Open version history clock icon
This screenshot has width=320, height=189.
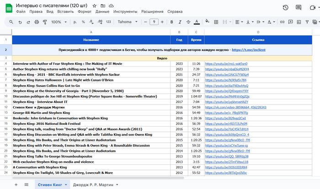coord(286,7)
